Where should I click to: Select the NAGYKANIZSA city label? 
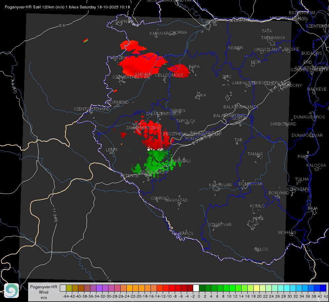coord(154,172)
